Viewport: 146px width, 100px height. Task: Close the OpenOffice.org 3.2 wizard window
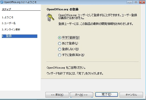[x=142, y=2]
